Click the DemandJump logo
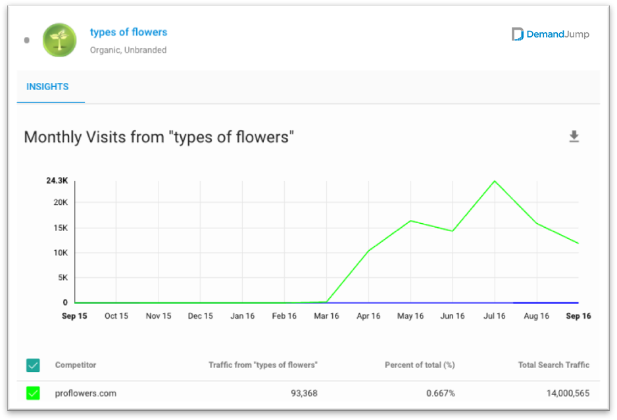 550,34
